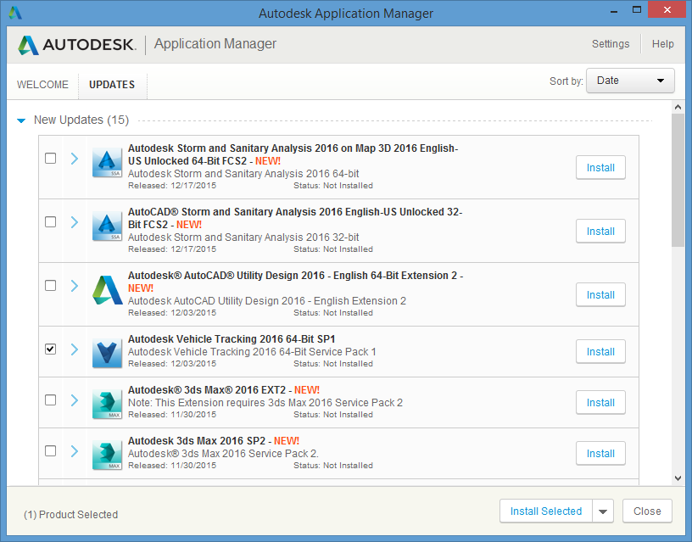The image size is (692, 542).
Task: Open the Sort by Date dropdown
Action: (x=630, y=81)
